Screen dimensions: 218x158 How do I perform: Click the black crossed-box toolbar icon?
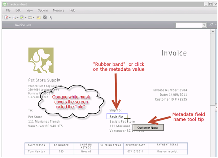coord(45,18)
